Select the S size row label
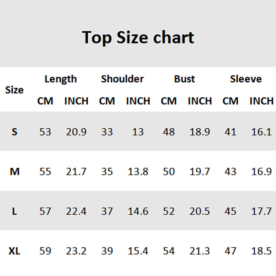This screenshot has height=276, width=276. click(x=14, y=132)
